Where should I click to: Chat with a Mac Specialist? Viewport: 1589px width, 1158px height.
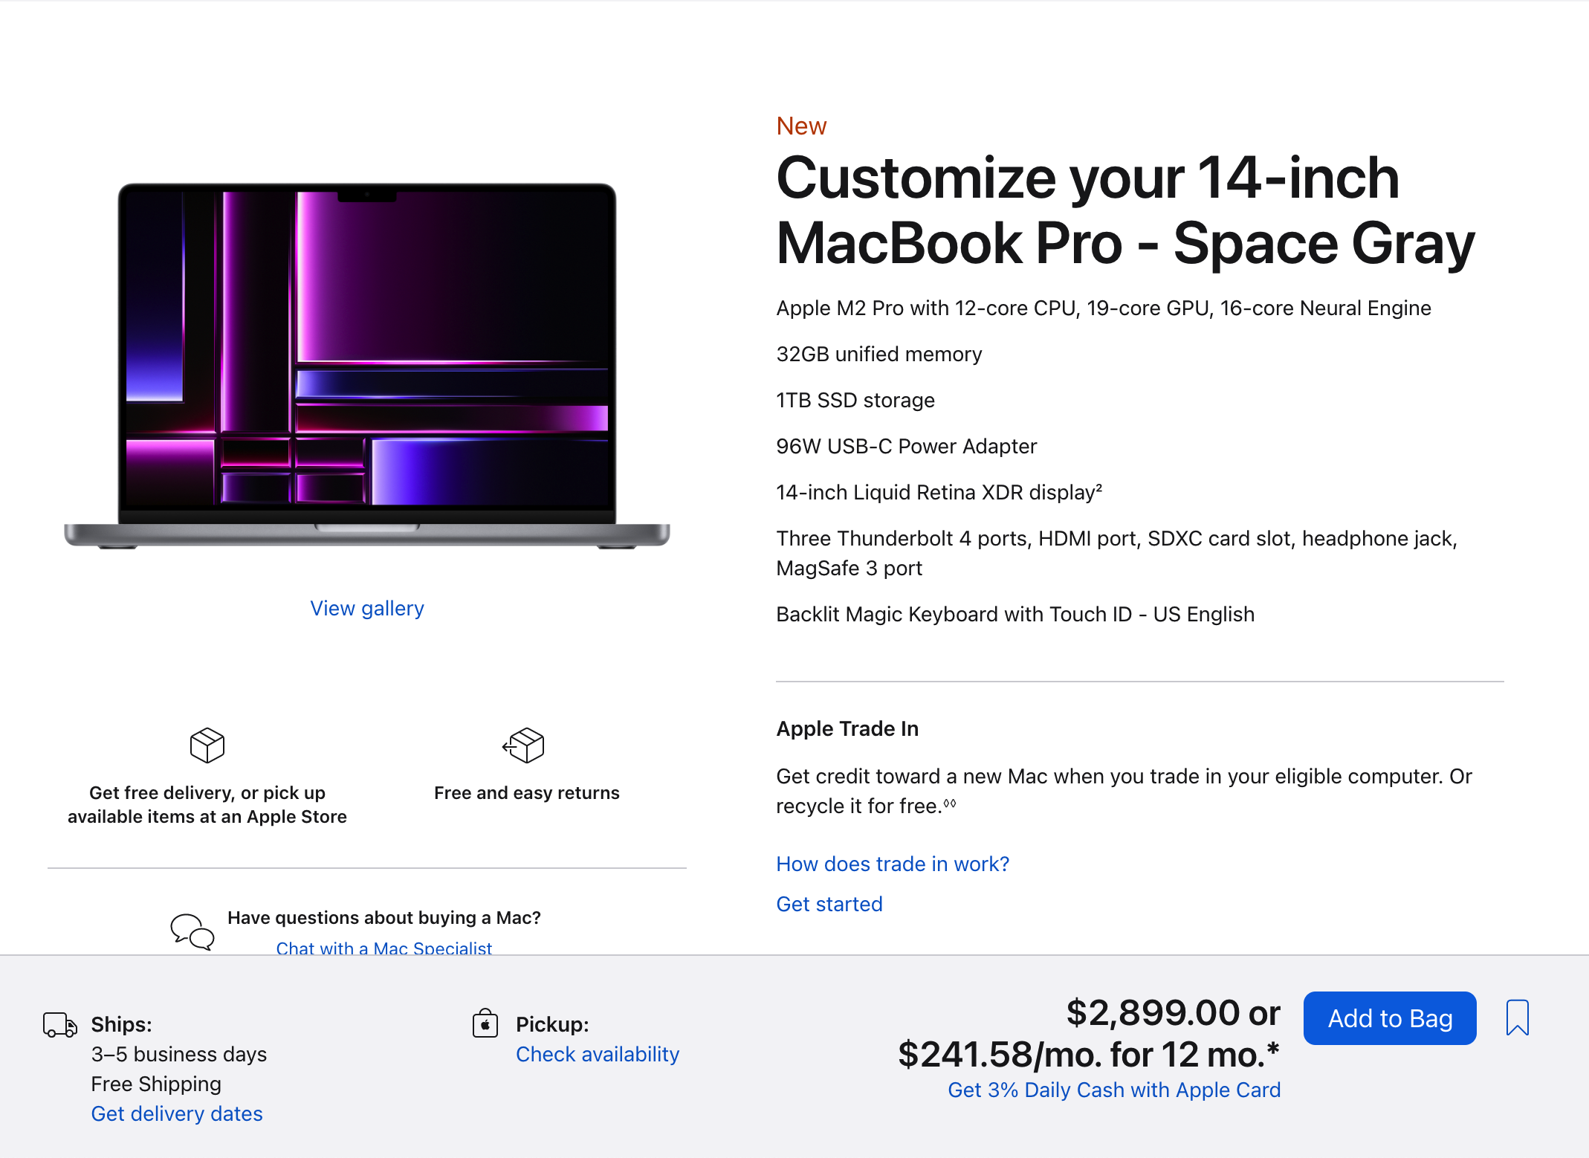coord(384,948)
